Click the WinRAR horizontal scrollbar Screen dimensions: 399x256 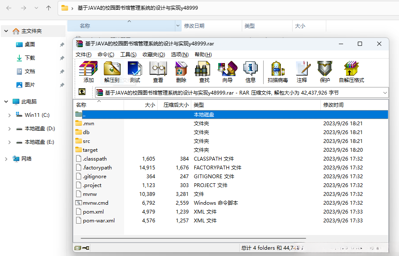coord(193,238)
